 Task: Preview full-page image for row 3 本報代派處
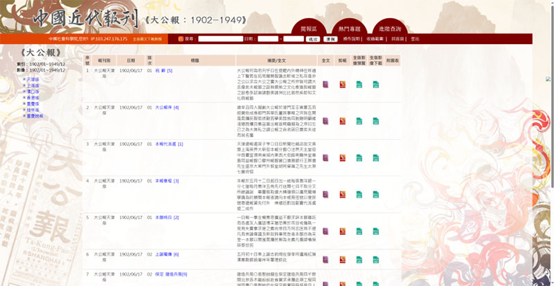coord(359,158)
